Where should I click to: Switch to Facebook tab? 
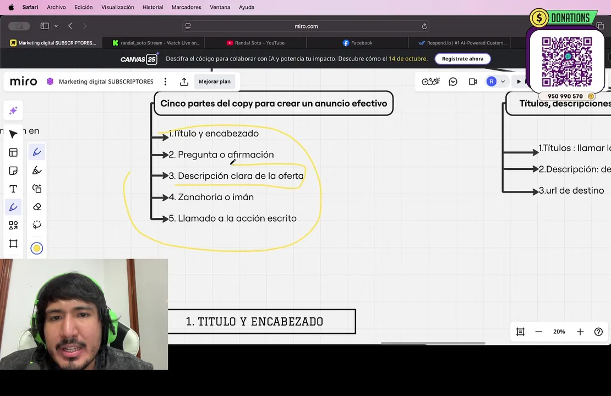(357, 43)
